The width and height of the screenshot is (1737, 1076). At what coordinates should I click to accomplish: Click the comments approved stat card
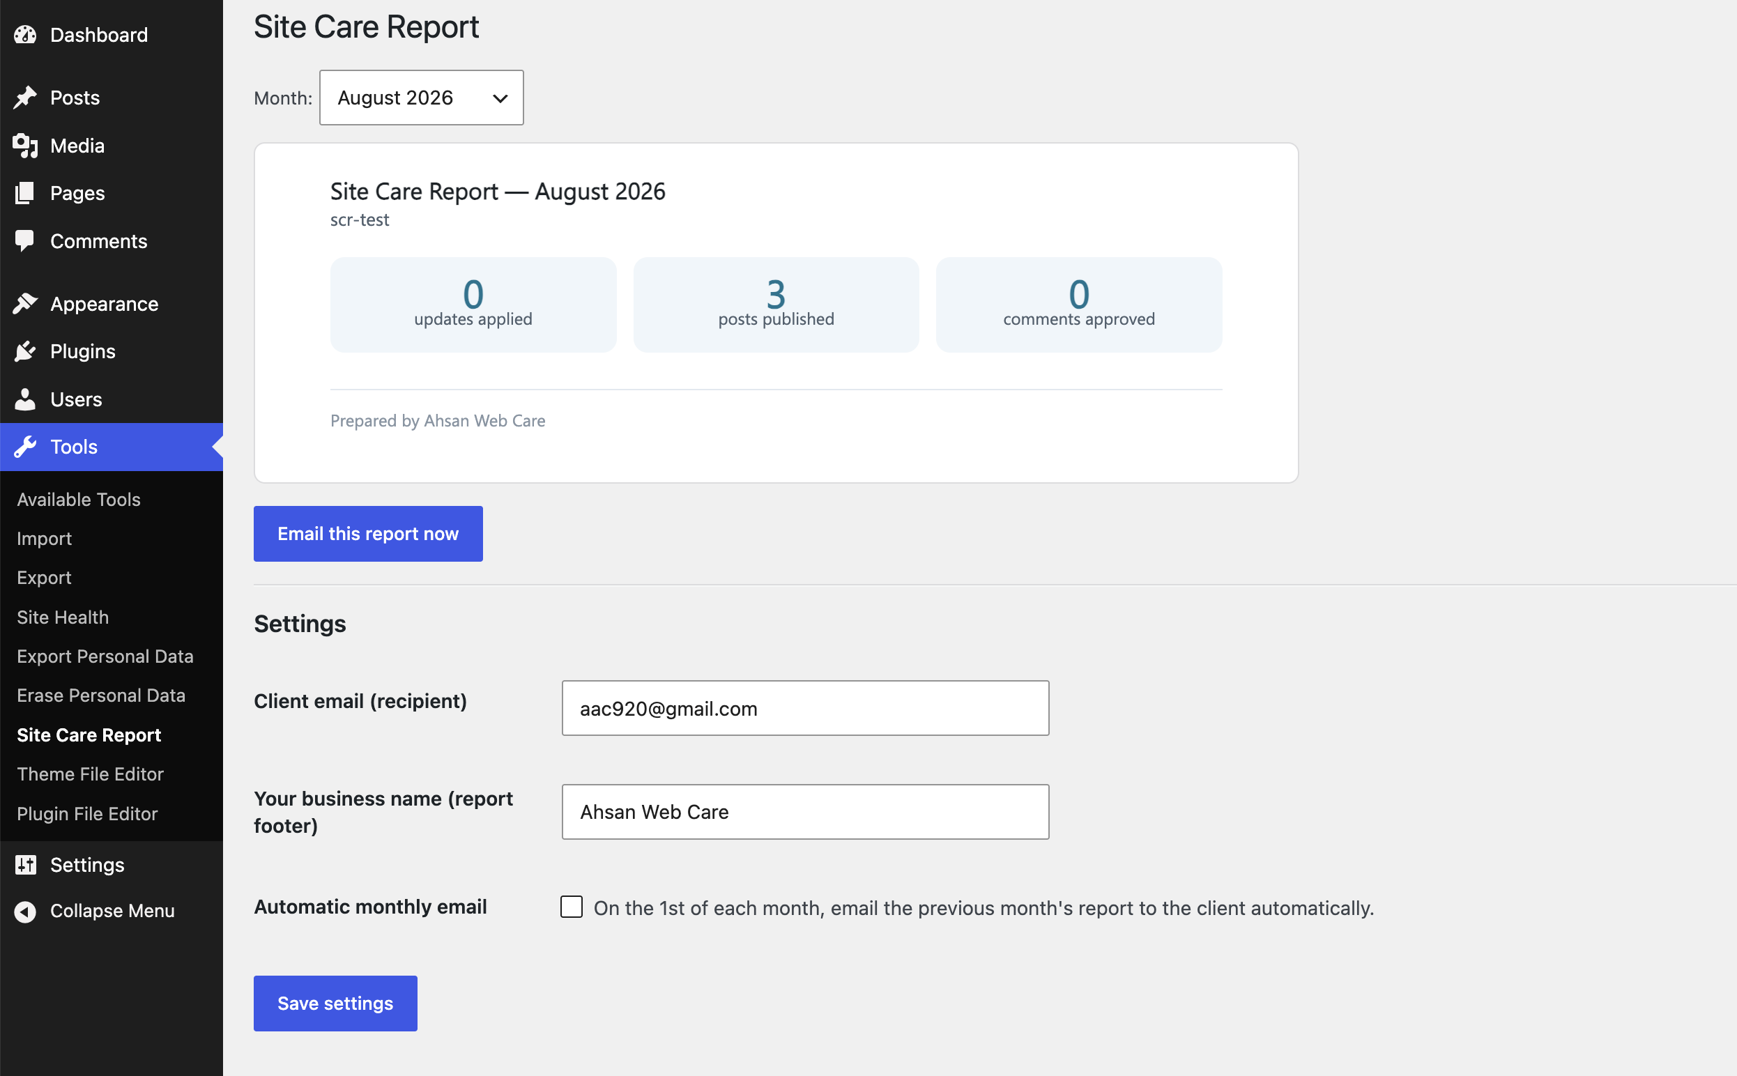(1079, 305)
